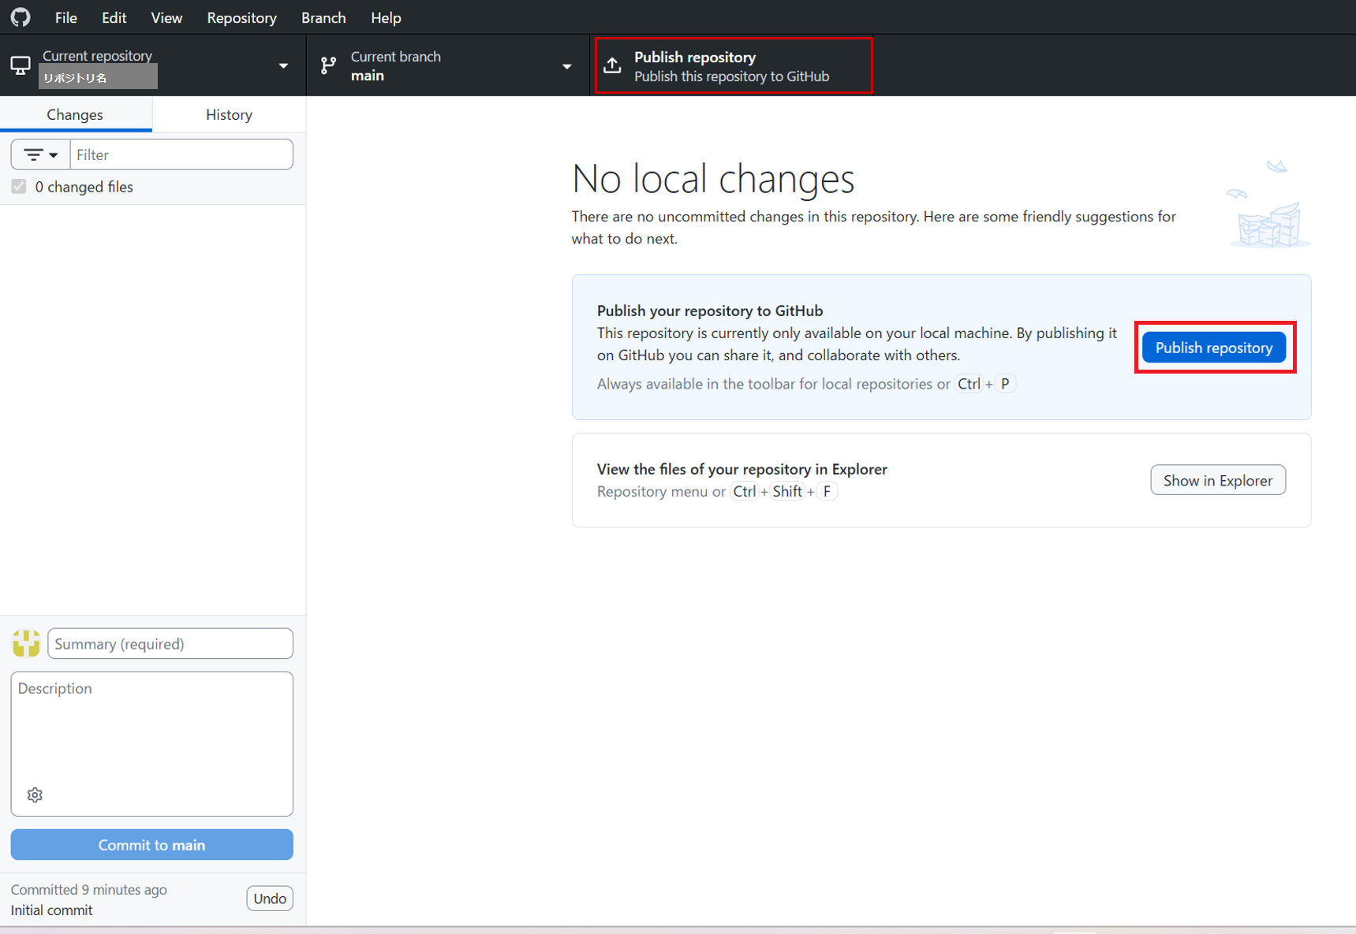The height and width of the screenshot is (934, 1356).
Task: Click the 'Initial commit' text
Action: click(52, 910)
